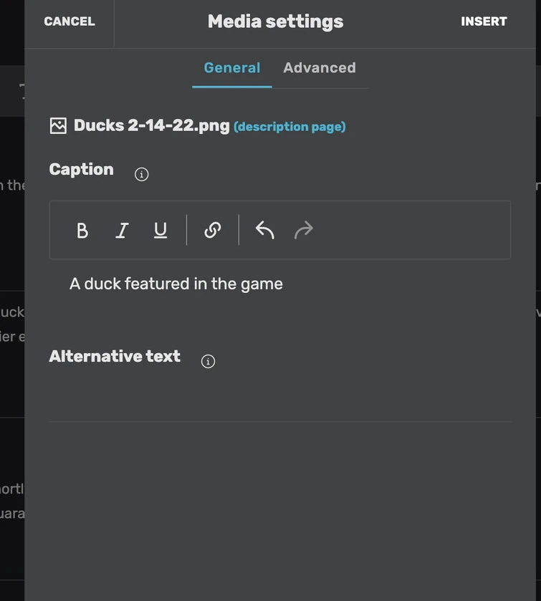Insert a link in the caption
Viewport: 541px width, 601px height.
(x=213, y=230)
